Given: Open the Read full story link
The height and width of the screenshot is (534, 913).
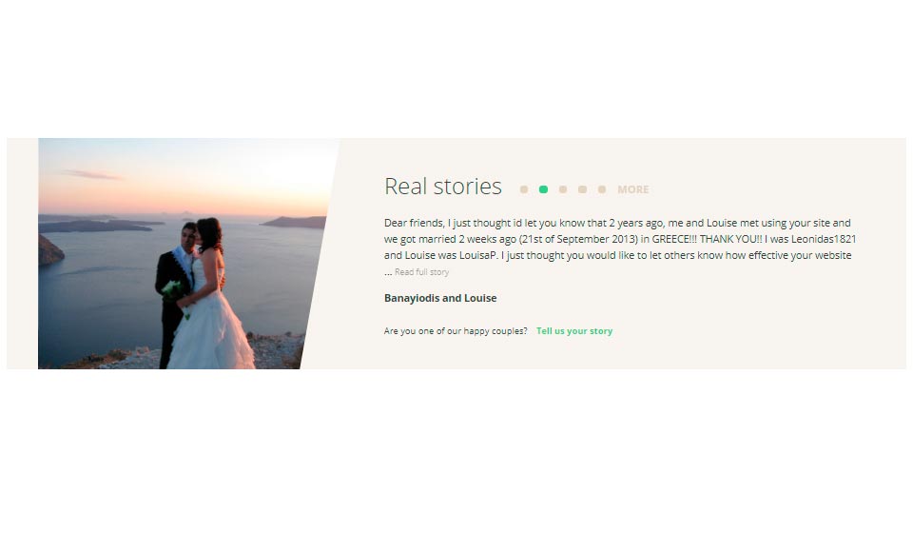Looking at the screenshot, I should (421, 271).
